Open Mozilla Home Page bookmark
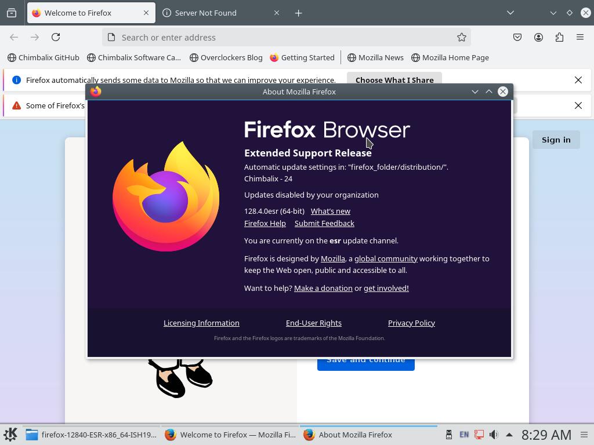The width and height of the screenshot is (594, 445). pos(450,57)
